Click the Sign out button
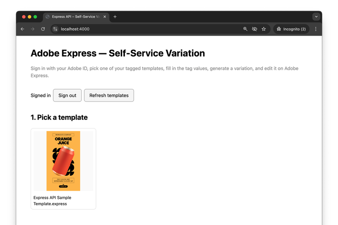This screenshot has height=225, width=338. tap(67, 95)
